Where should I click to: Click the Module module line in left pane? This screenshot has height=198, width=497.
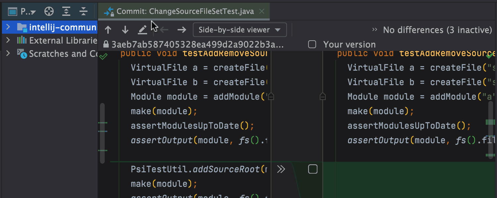click(x=199, y=97)
